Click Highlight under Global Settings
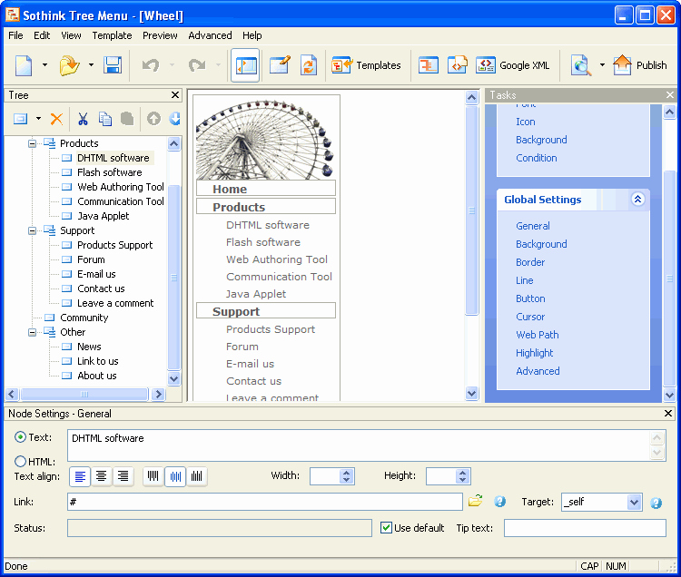681x577 pixels. (534, 353)
